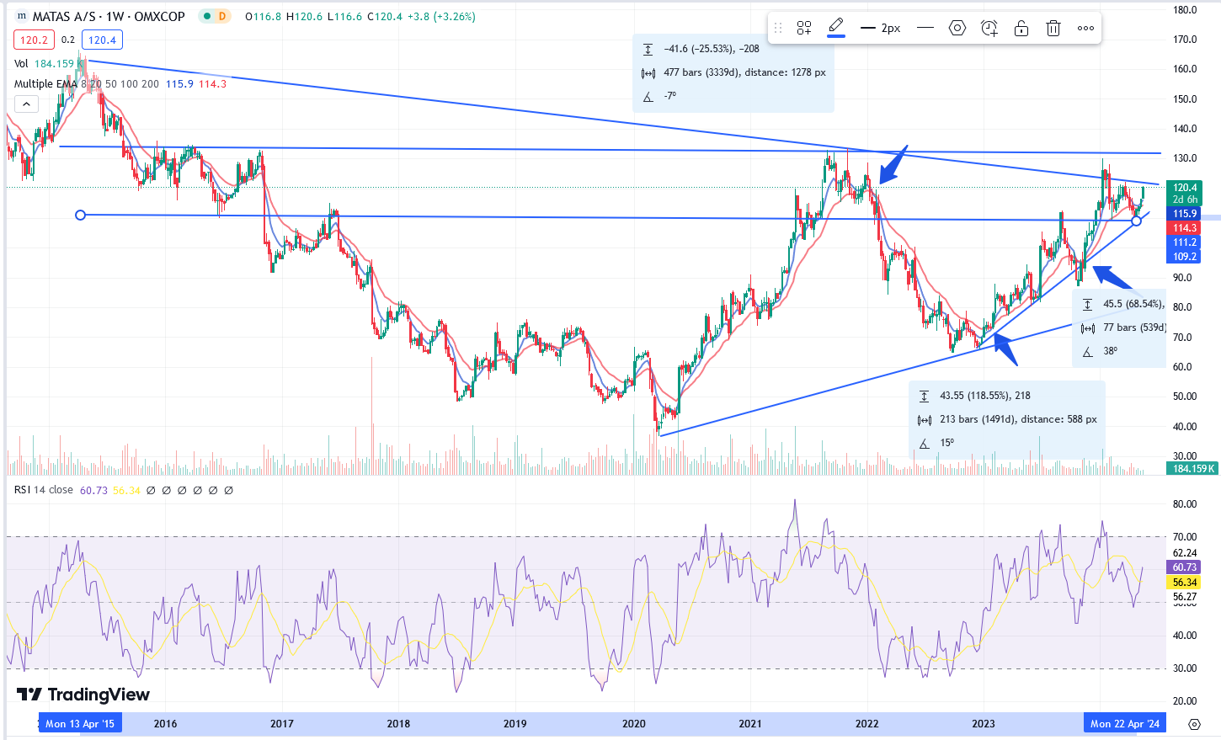This screenshot has height=740, width=1221.
Task: Click the MATAS A/S symbol title
Action: tap(109, 16)
